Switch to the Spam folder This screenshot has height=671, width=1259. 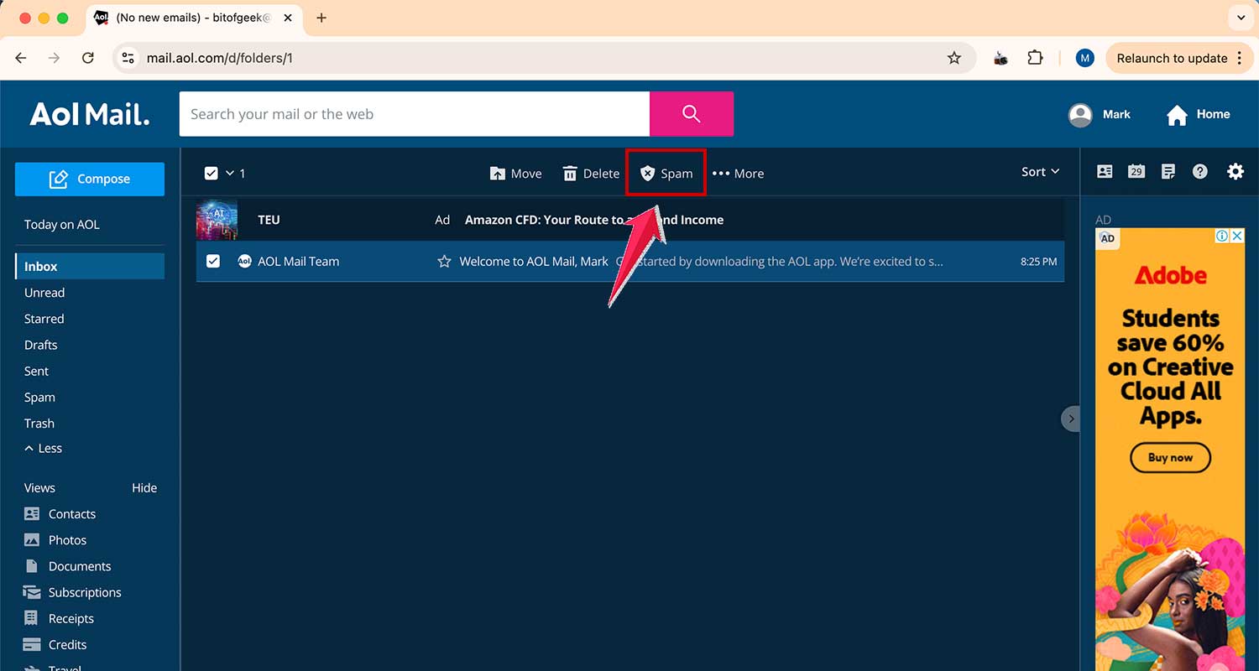(39, 397)
